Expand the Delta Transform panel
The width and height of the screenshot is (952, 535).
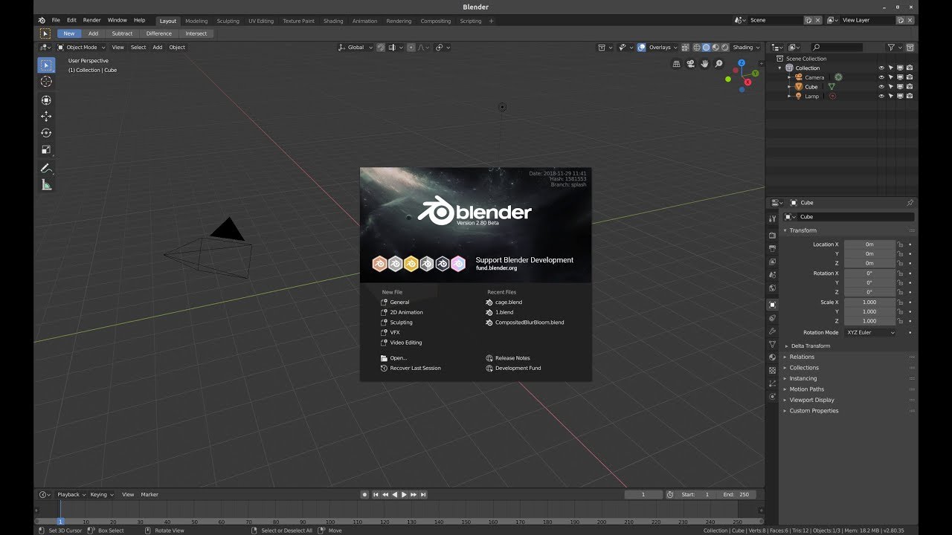click(x=810, y=346)
